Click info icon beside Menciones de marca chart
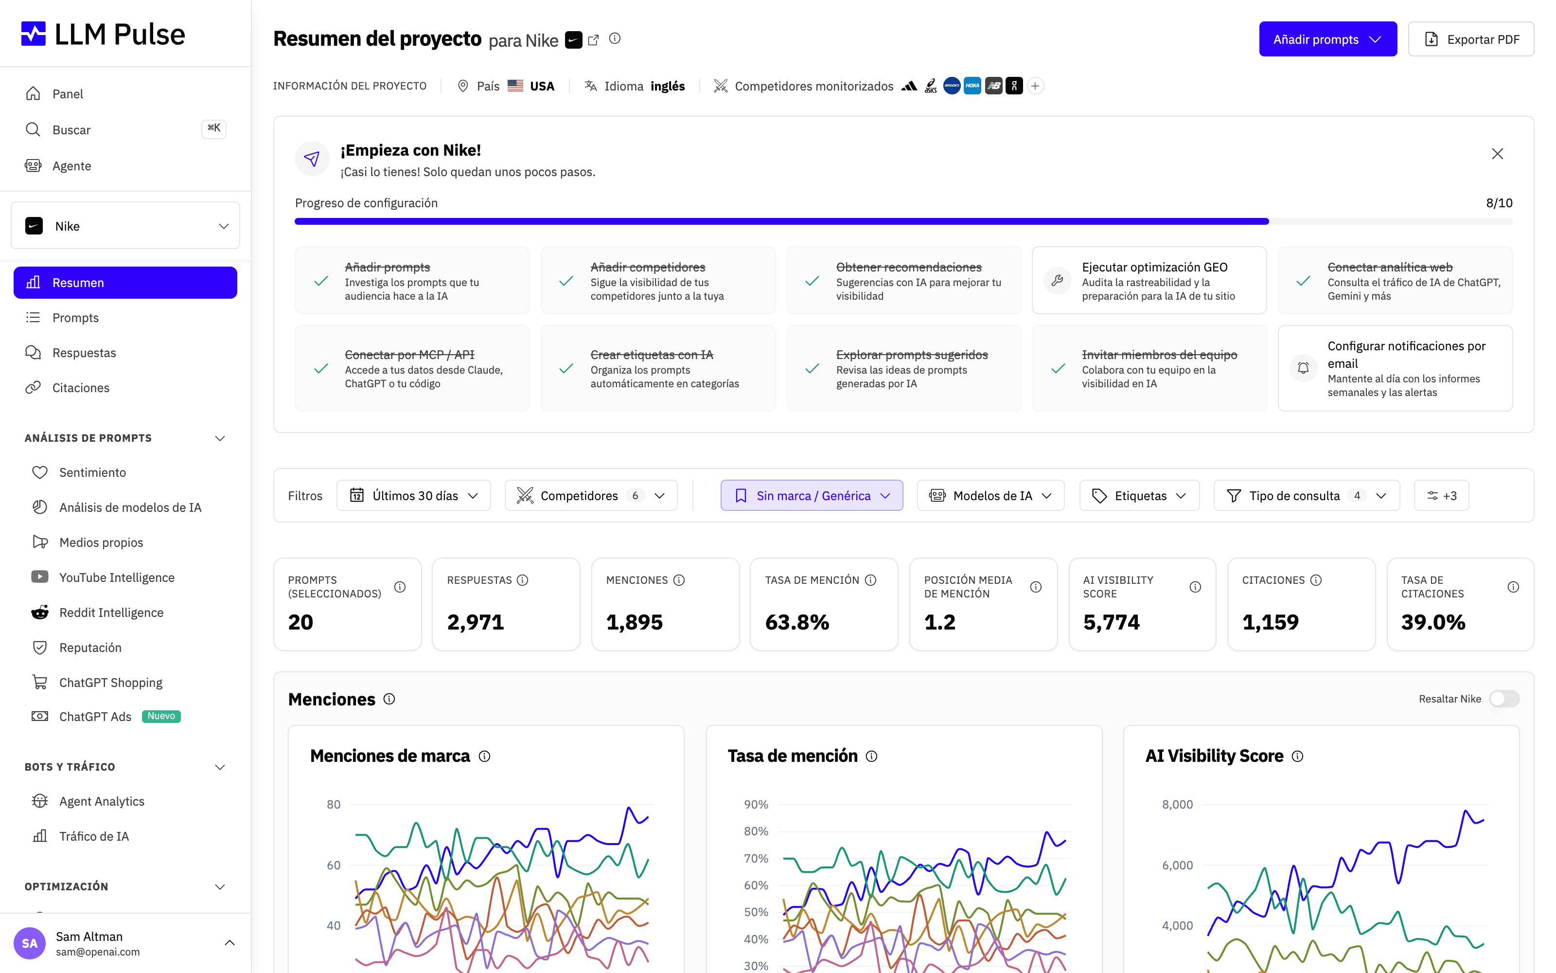Image resolution: width=1556 pixels, height=973 pixels. pyautogui.click(x=485, y=756)
